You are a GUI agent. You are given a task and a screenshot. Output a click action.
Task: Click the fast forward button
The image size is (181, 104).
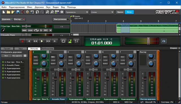(48, 41)
